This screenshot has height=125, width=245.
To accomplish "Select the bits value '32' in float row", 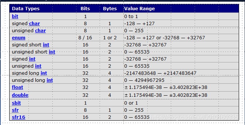I will pos(85,87).
